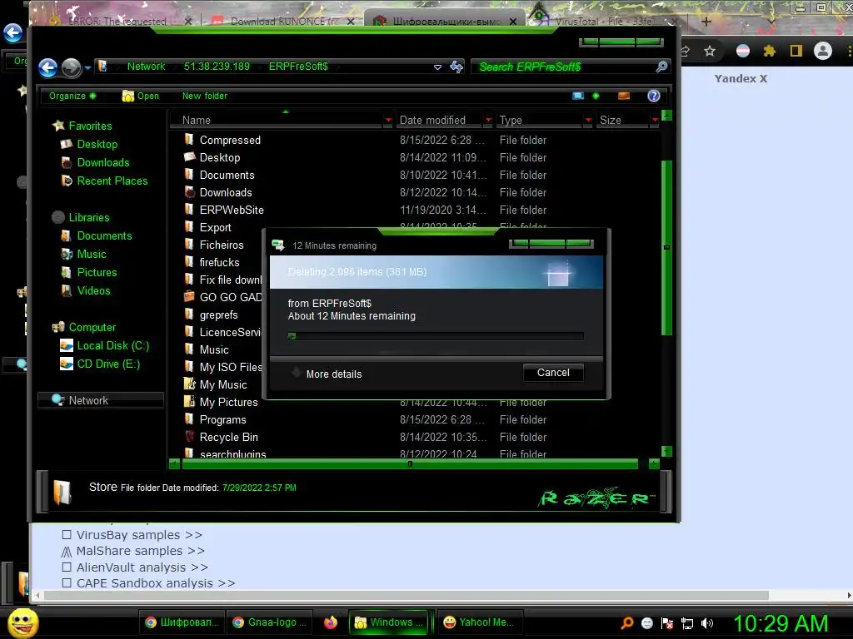This screenshot has width=853, height=639.
Task: Open Date modified column dropdown arrow
Action: coord(488,120)
